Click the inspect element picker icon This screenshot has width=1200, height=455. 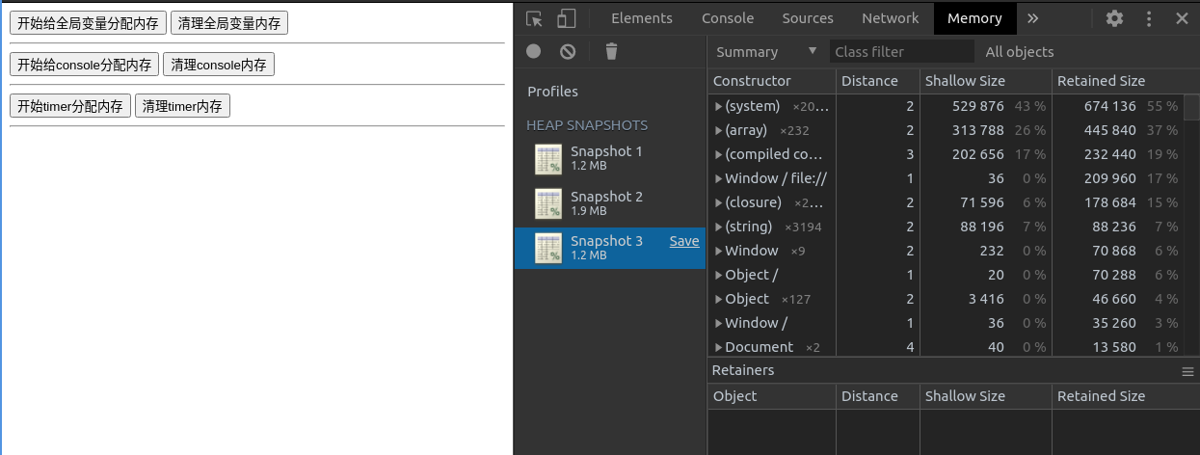pyautogui.click(x=535, y=18)
